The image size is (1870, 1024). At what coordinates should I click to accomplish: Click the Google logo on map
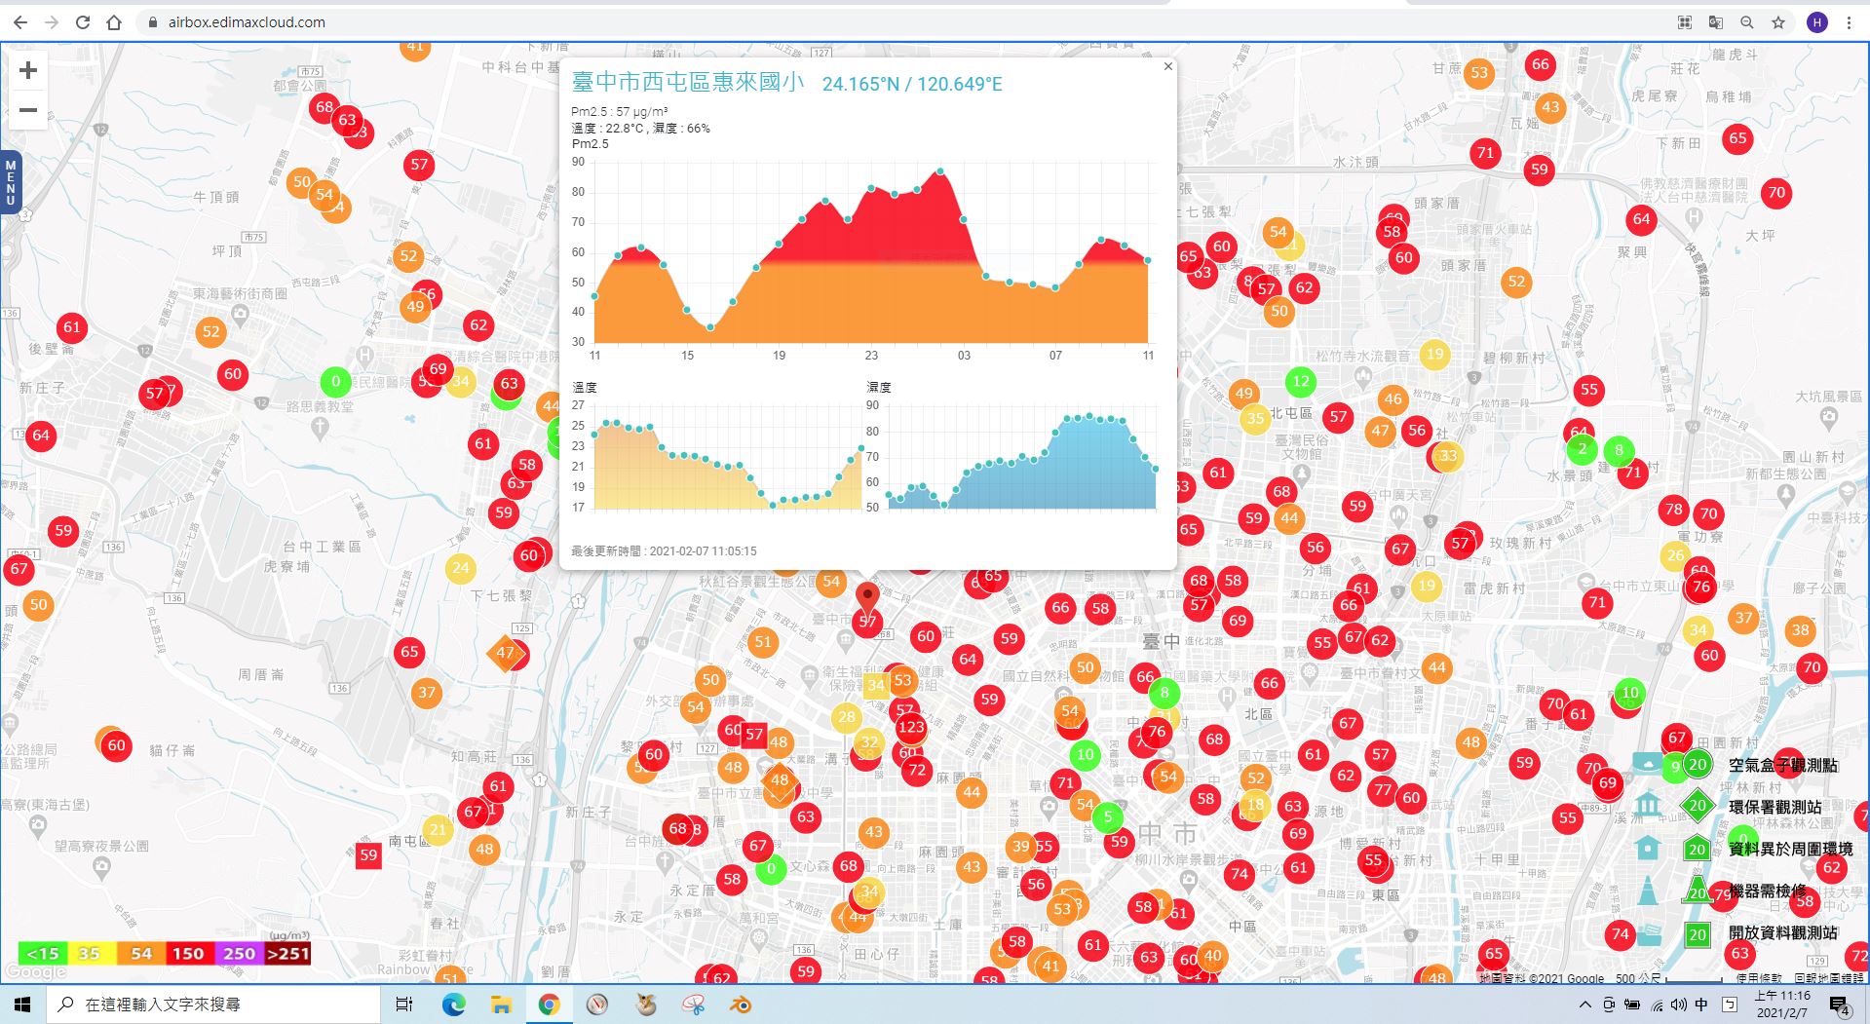(x=35, y=971)
